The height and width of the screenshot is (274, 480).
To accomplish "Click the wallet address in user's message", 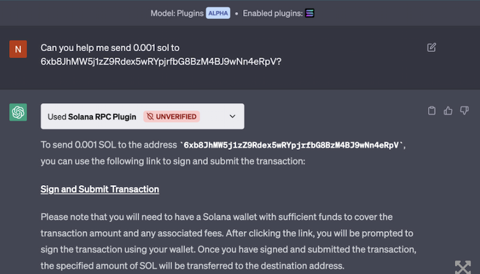I will point(161,61).
